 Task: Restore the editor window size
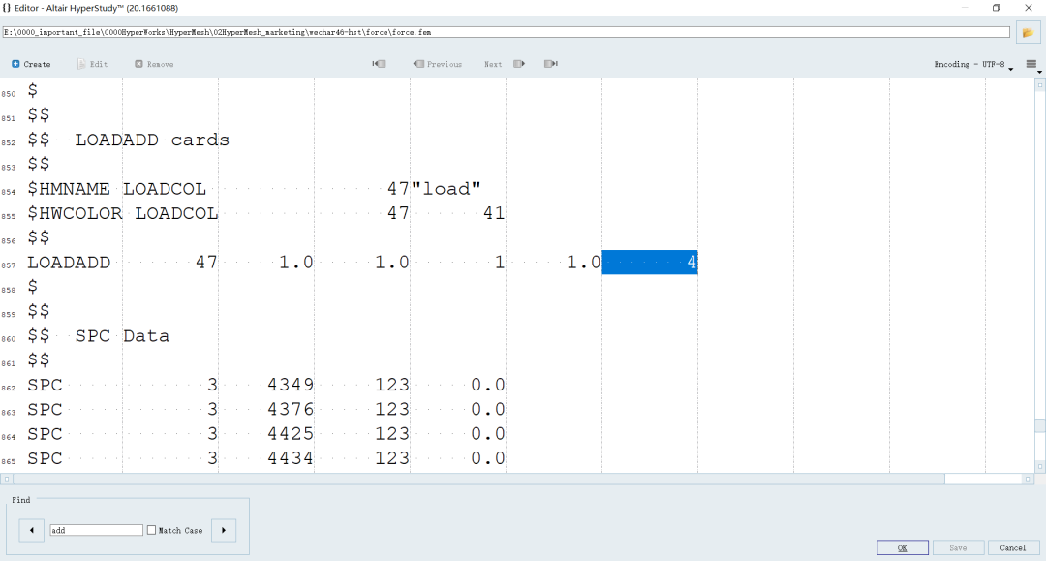[996, 8]
